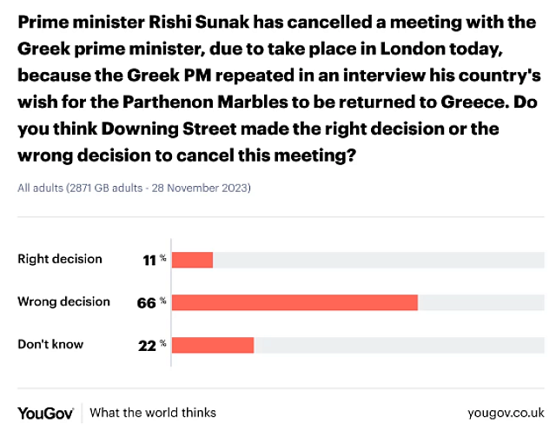
Task: Click the grey unfilled part of Don't know bar
Action: pyautogui.click(x=398, y=345)
